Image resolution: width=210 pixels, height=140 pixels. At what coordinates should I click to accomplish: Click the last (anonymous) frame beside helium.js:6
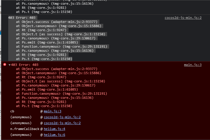tap(21, 135)
